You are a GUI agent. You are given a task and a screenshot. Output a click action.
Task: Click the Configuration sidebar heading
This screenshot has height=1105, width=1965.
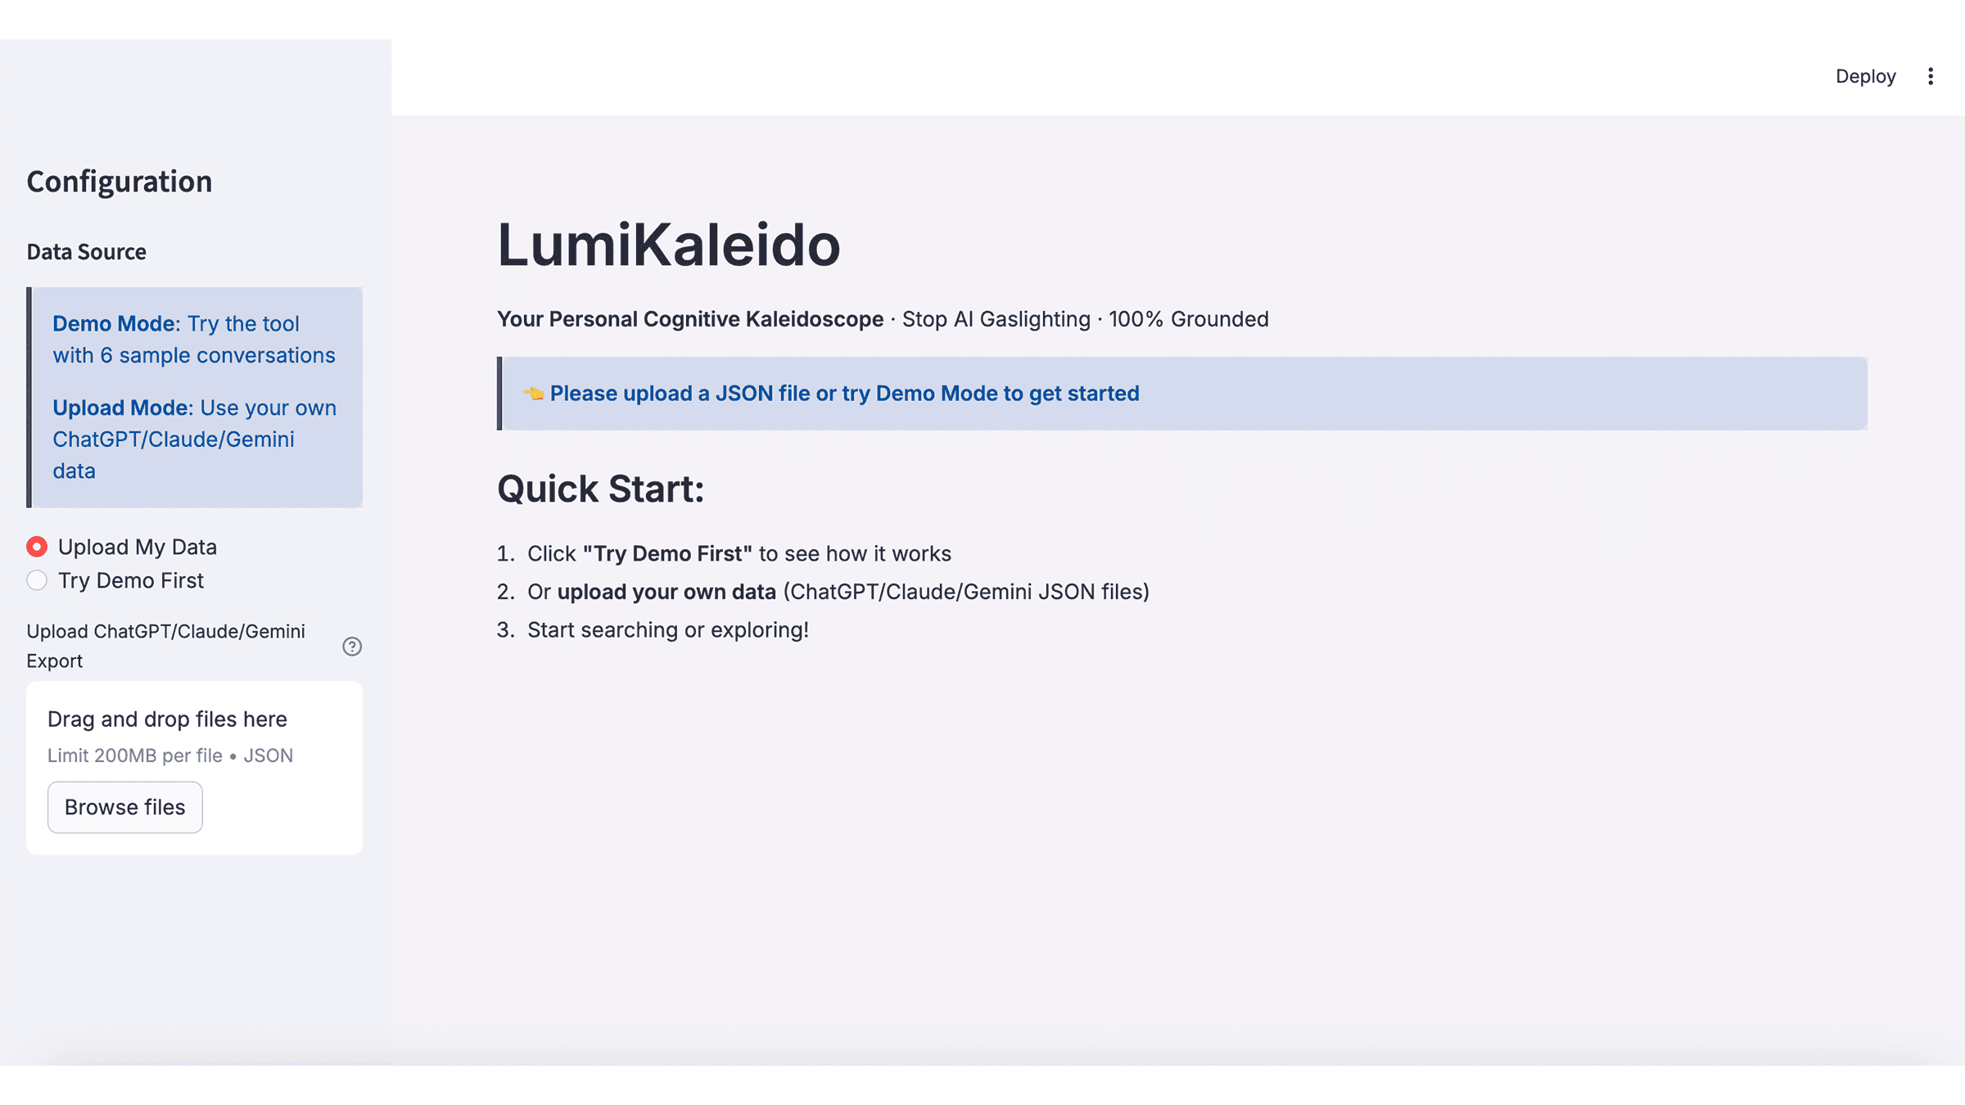click(x=120, y=181)
